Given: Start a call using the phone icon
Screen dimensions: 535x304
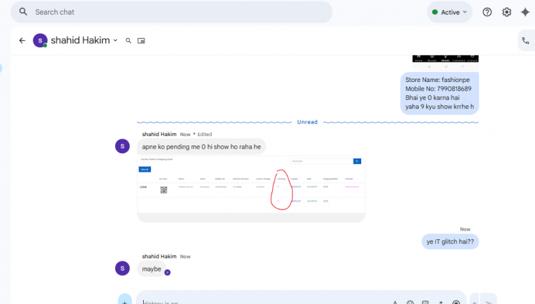Looking at the screenshot, I should 525,41.
